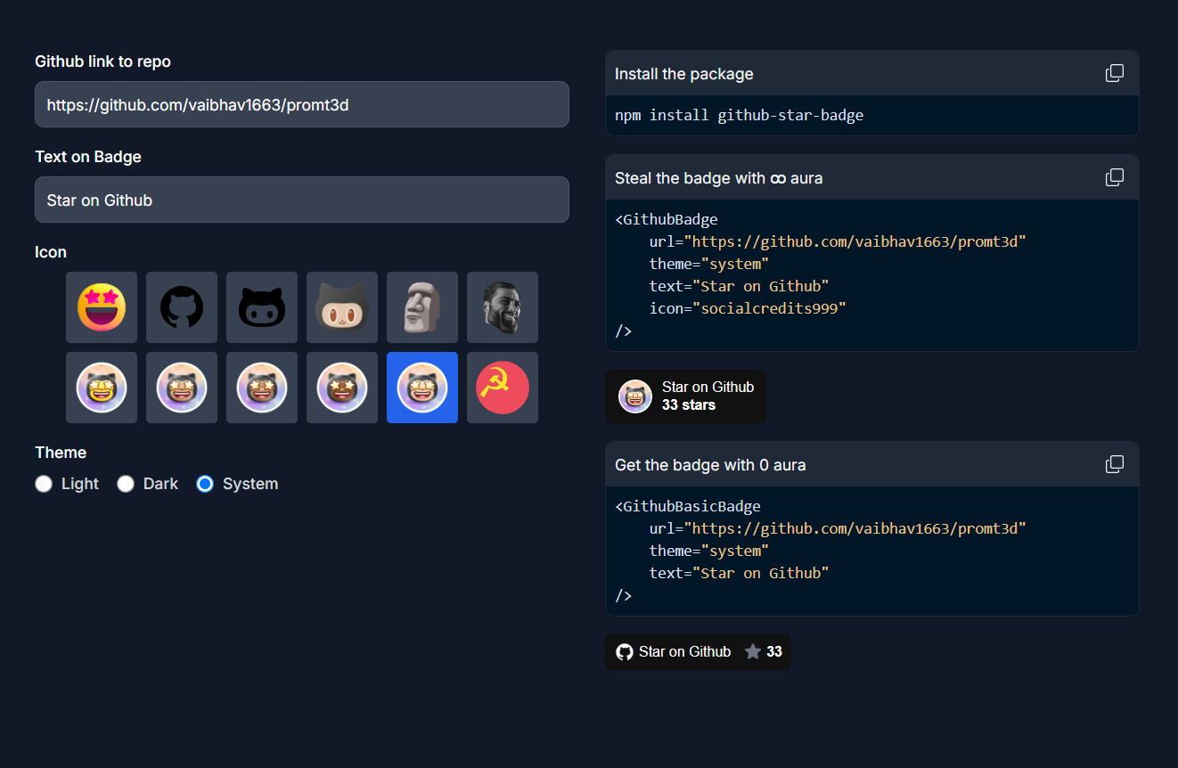Click the 'Theme' section label
1178x768 pixels.
(61, 453)
